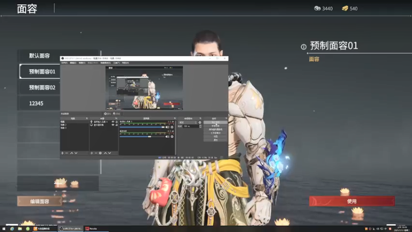Click 编辑面容 edit face button
Viewport: 412px width, 232px height.
pos(40,202)
